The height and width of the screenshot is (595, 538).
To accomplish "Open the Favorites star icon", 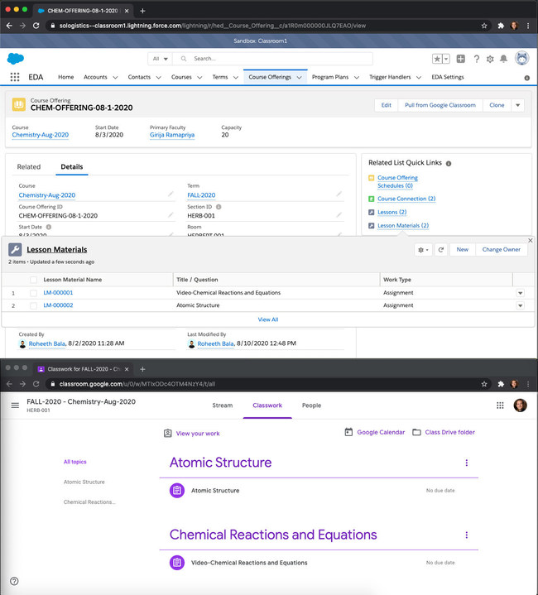I will point(437,59).
